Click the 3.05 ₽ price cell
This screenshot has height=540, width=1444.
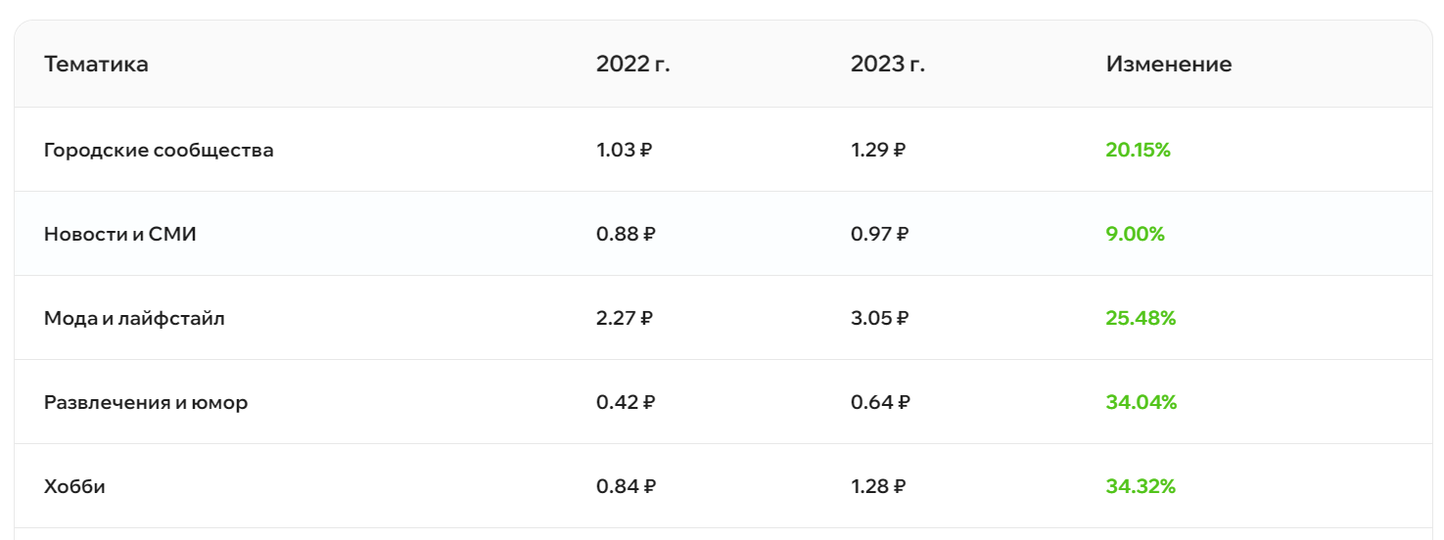click(x=879, y=319)
